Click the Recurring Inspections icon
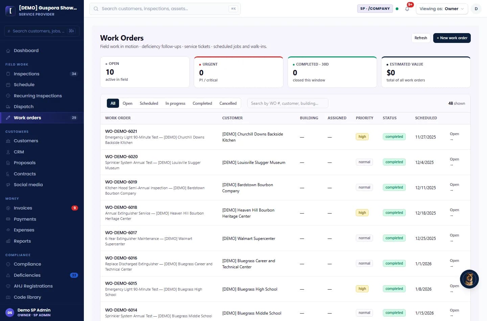 8,96
